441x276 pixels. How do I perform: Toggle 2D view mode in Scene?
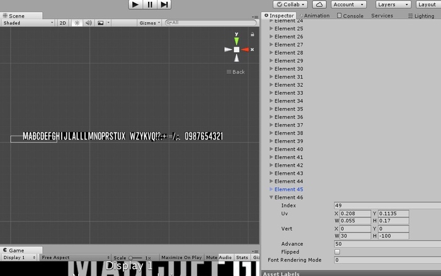pos(63,23)
